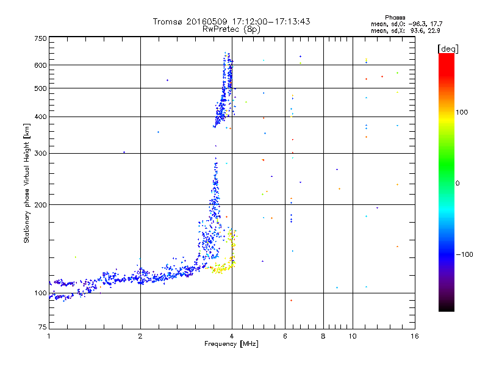This screenshot has height=366, width=488.
Task: Click the x-axis tick label '4'
Action: [x=232, y=336]
